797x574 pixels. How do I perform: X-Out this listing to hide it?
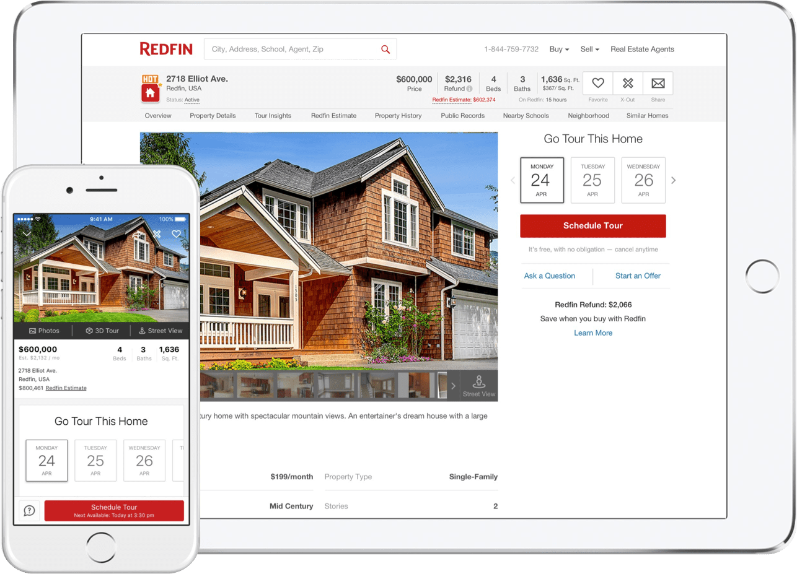click(627, 83)
